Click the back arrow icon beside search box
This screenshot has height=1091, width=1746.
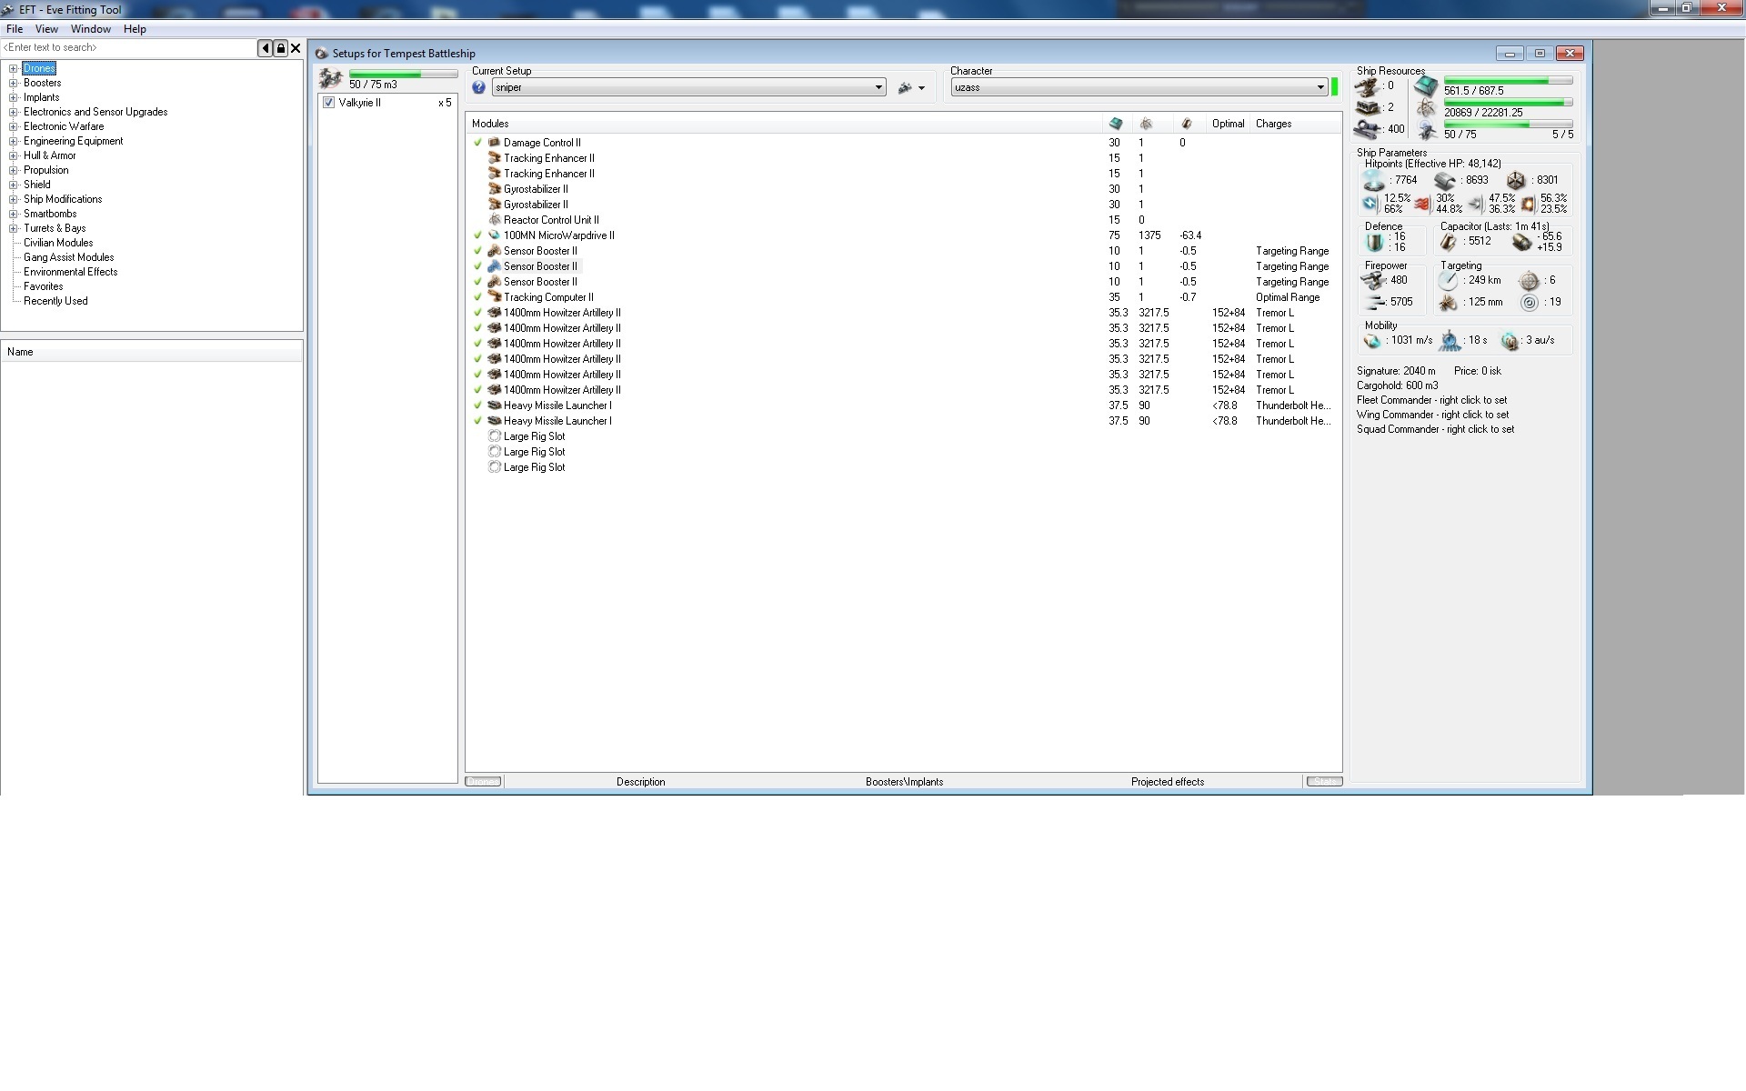pyautogui.click(x=265, y=48)
